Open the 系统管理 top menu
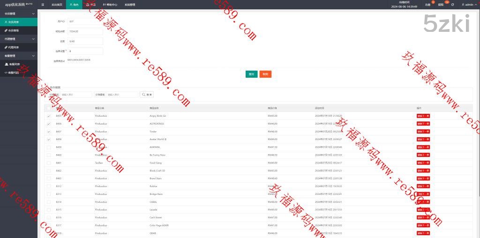 (130, 4)
